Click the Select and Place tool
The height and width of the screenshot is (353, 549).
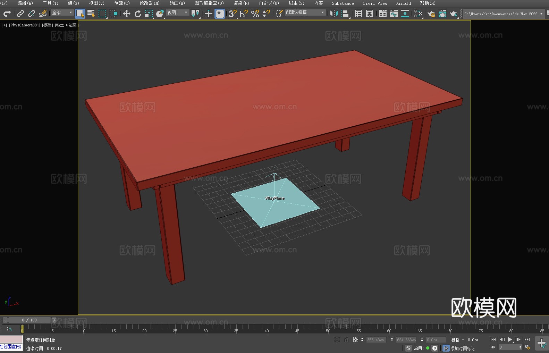[160, 14]
